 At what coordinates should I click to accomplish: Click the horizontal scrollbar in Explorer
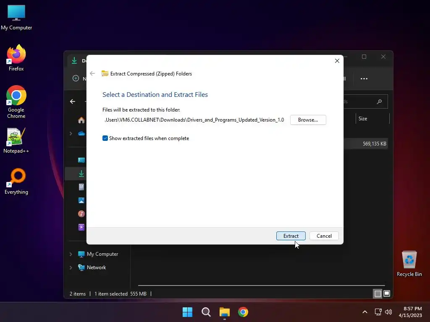(261, 286)
